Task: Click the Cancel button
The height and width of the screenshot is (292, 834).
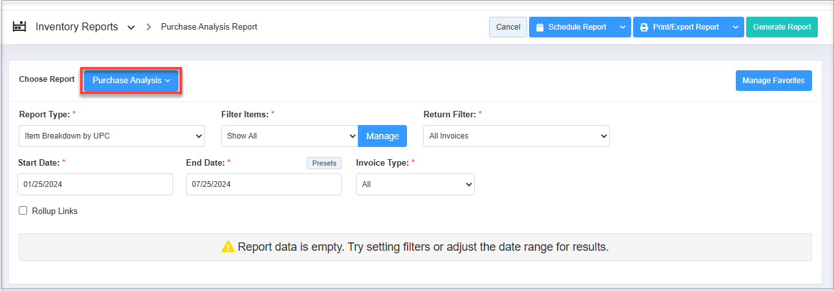Action: (508, 27)
